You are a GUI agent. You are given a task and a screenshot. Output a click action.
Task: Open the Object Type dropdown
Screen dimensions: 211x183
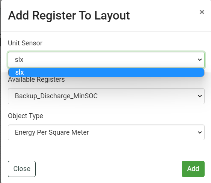tap(106, 132)
